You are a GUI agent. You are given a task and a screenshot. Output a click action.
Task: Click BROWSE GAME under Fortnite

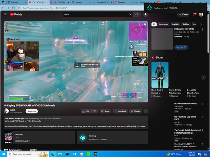23,141
